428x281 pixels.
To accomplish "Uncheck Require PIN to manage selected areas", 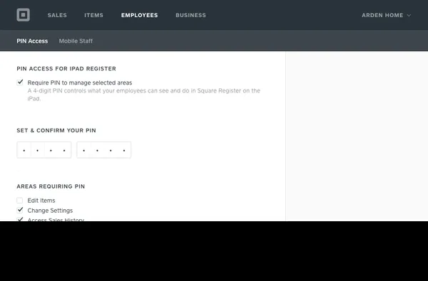I will pyautogui.click(x=20, y=83).
